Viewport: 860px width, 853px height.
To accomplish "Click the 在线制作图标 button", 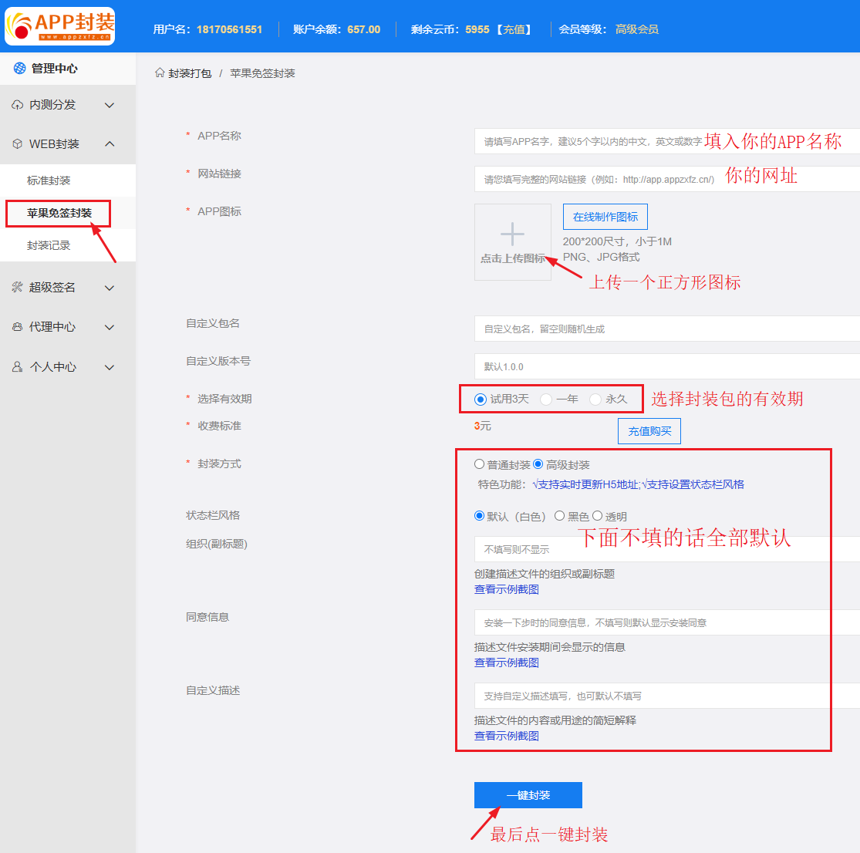I will pos(605,217).
